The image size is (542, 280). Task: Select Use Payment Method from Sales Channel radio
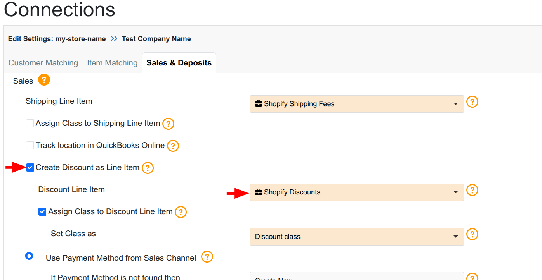click(x=29, y=256)
